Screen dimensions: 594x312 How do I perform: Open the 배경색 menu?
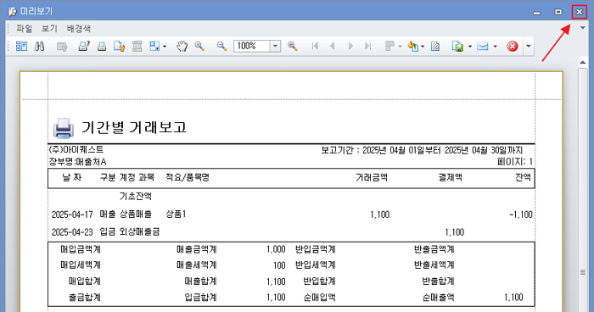(78, 28)
